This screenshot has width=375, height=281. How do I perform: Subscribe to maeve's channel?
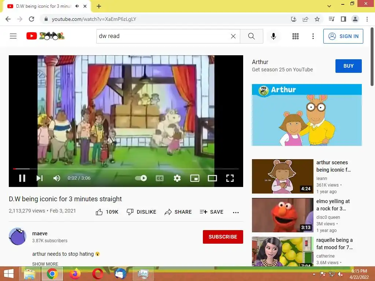tap(223, 237)
